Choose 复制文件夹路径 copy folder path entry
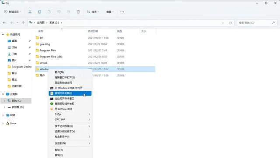The height and width of the screenshot is (158, 280). tap(70, 93)
